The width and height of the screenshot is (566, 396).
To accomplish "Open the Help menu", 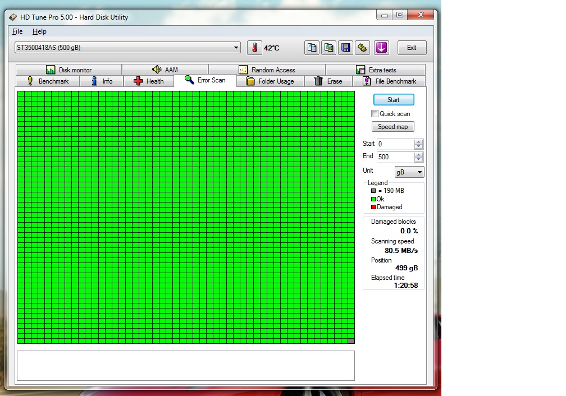I will [x=39, y=31].
